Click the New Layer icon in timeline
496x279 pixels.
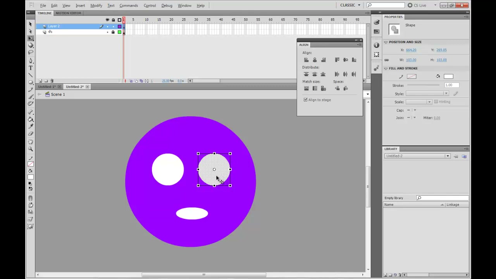[x=40, y=81]
